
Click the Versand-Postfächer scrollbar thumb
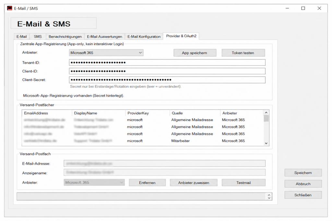[x=266, y=118]
